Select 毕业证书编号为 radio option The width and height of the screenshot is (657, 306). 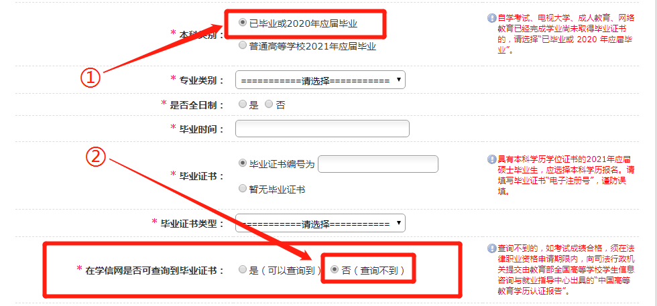(x=242, y=163)
